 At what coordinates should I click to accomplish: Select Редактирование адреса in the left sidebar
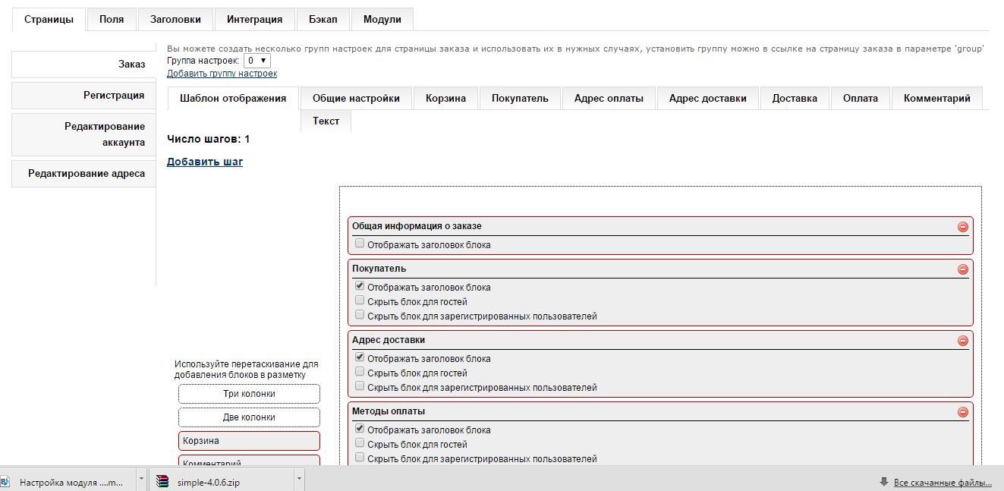pos(86,173)
